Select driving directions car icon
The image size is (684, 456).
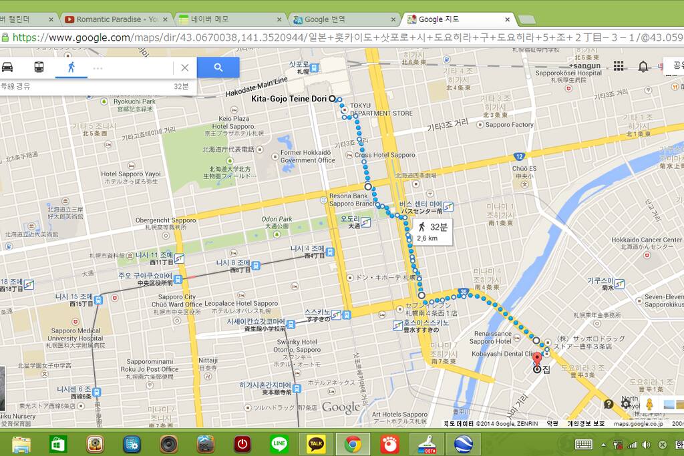point(7,67)
